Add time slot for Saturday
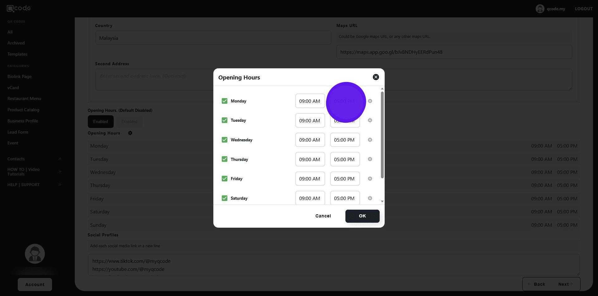Screen dimensions: 598x296 pyautogui.click(x=370, y=198)
